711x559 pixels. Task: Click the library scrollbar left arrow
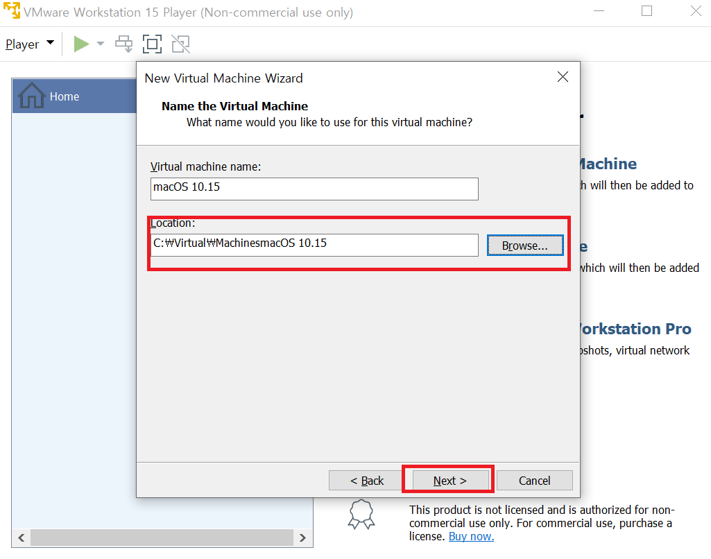point(21,537)
